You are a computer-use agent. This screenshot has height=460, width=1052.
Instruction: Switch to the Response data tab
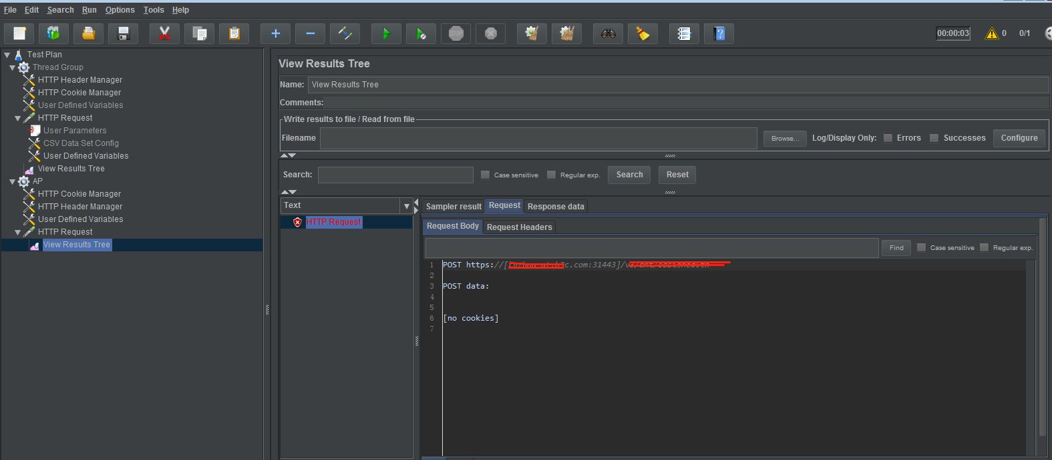[x=556, y=207]
